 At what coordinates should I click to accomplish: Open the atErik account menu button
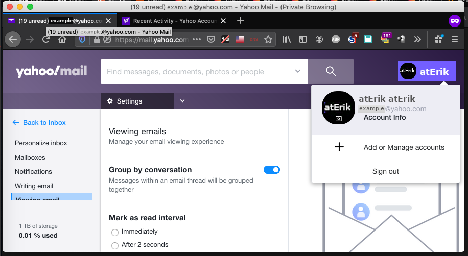point(427,71)
